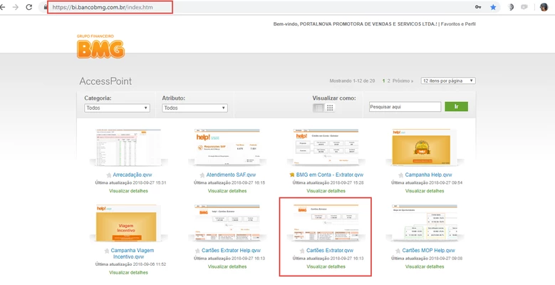Toggle favorite star for Cartões Extrator Help.qvw

(197, 251)
